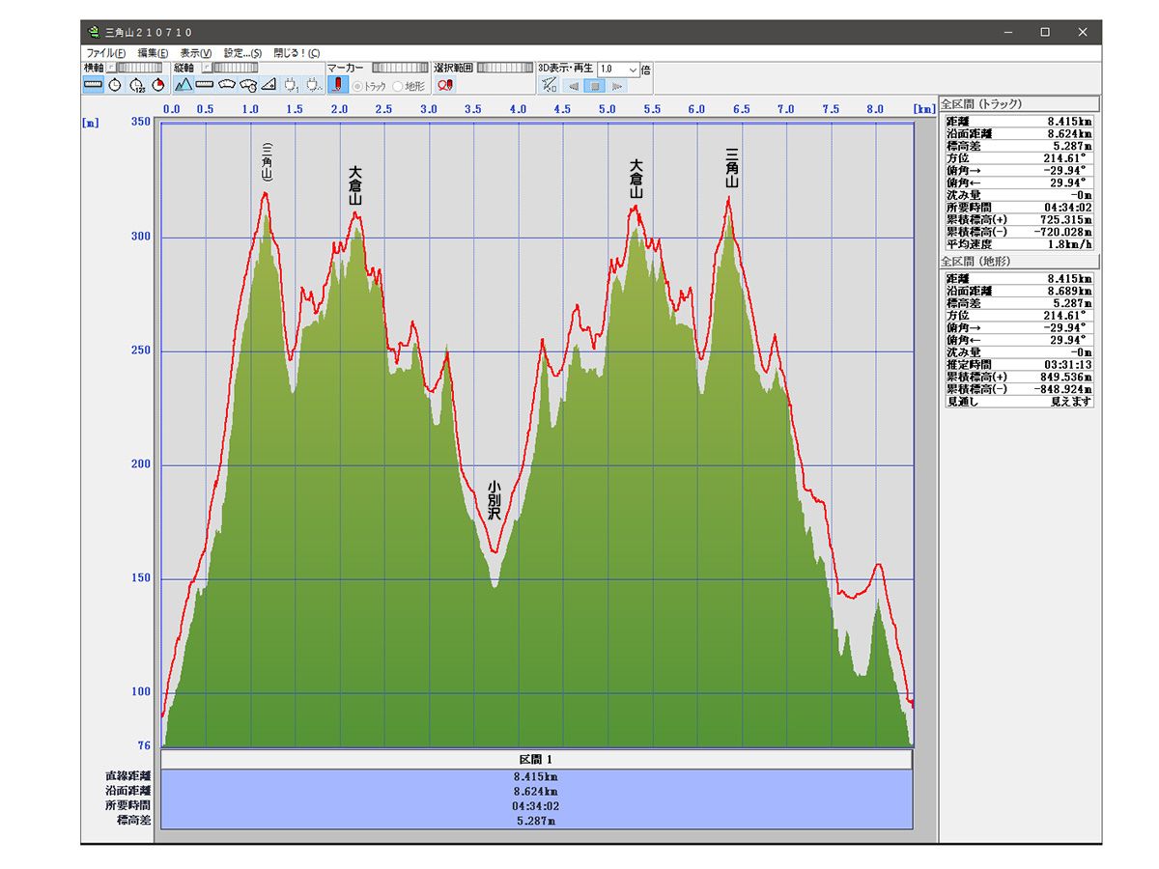Select the トラック radio button
This screenshot has height=869, width=1159.
(x=358, y=86)
